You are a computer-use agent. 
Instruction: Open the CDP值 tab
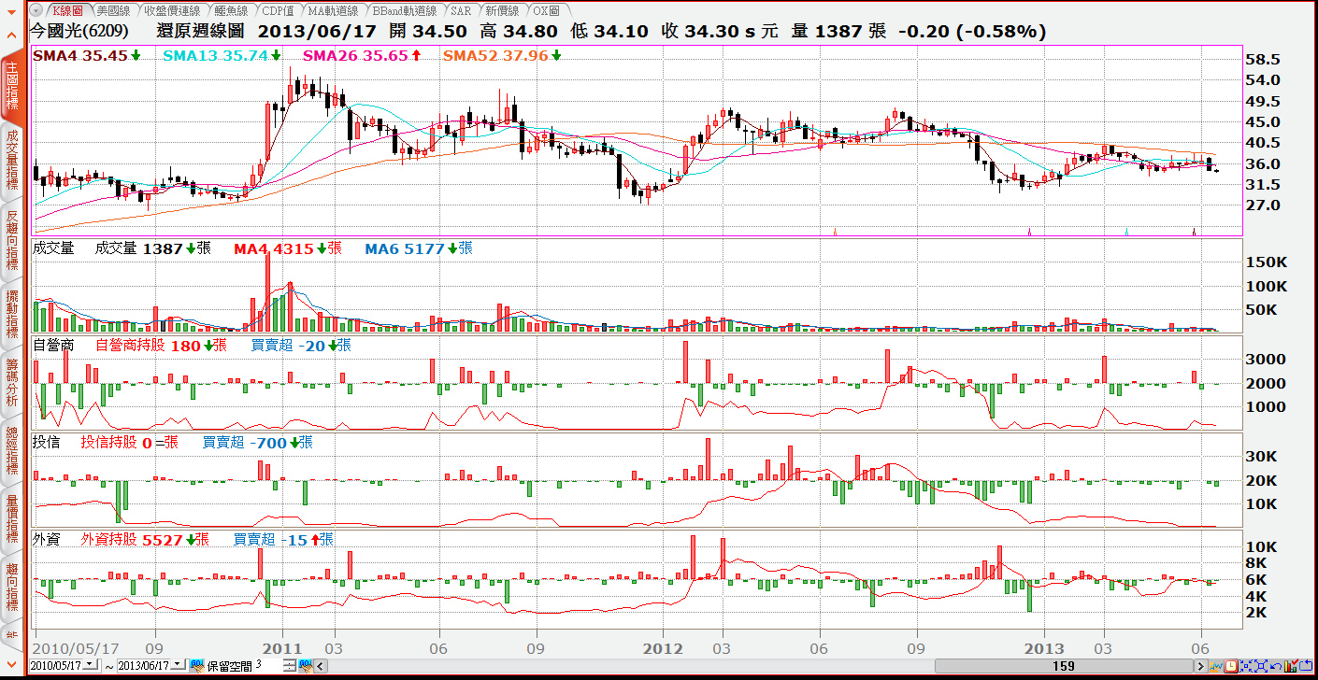[278, 10]
